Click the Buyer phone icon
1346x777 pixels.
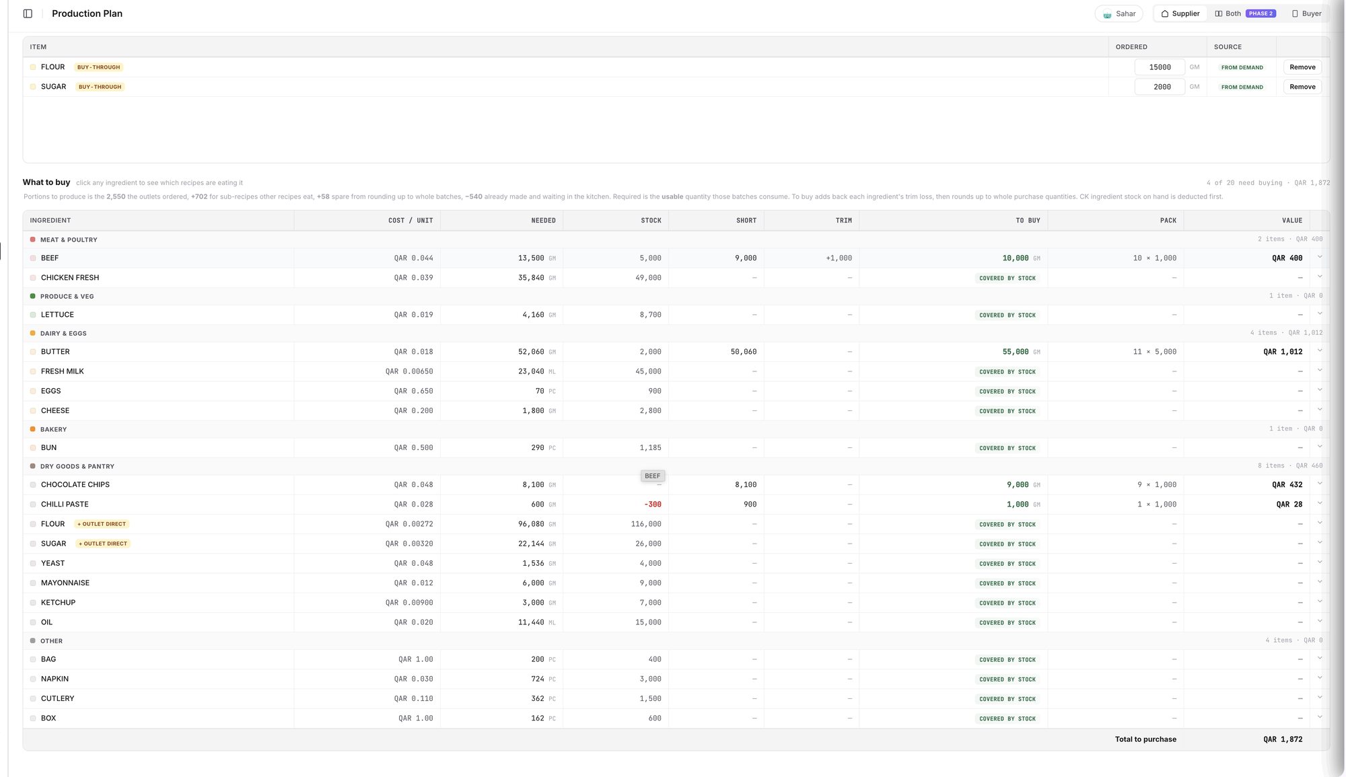[x=1295, y=13]
